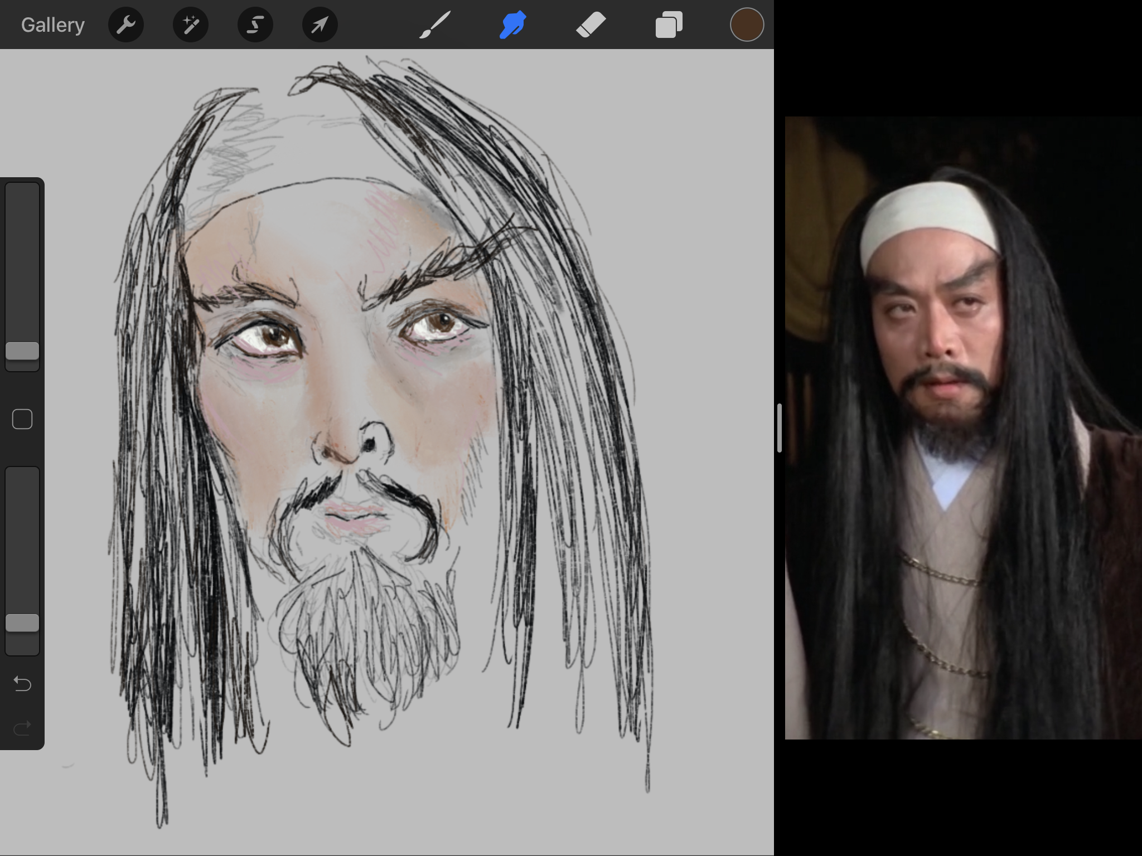
Task: Select the Eraser tool
Action: (x=591, y=25)
